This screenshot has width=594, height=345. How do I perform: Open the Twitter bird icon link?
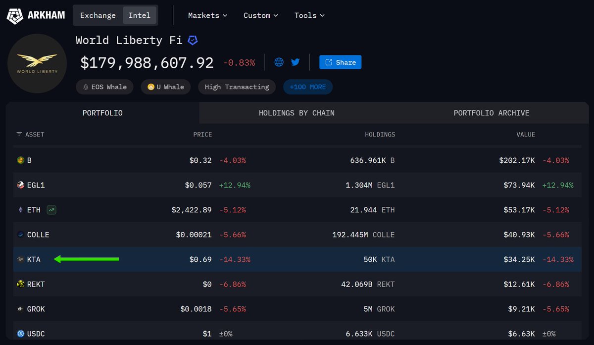[296, 62]
